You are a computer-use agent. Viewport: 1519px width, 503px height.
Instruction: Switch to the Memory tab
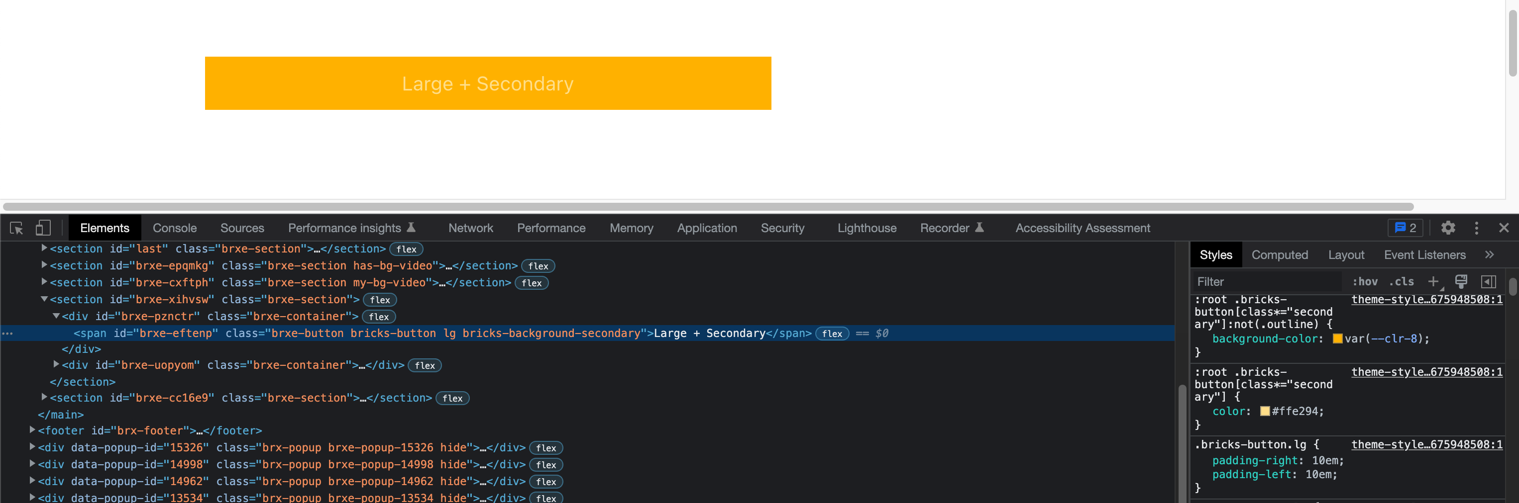pyautogui.click(x=631, y=228)
